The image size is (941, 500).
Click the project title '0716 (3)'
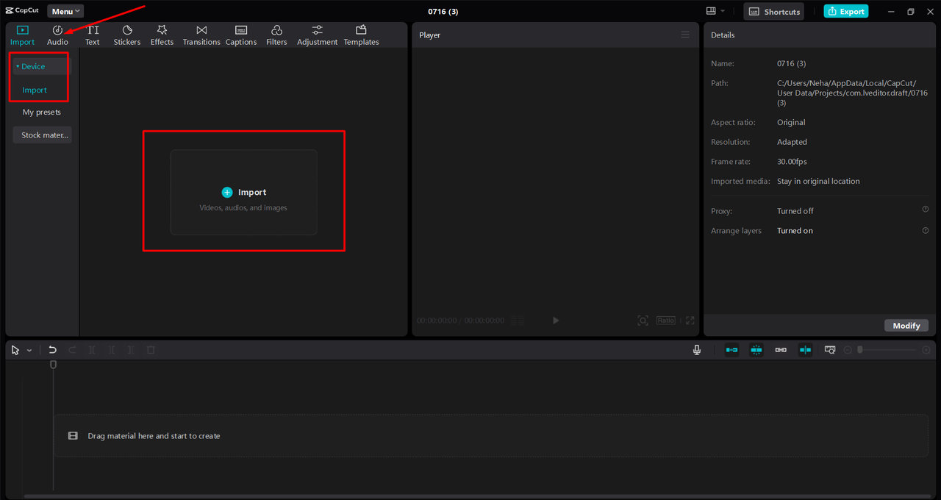443,11
